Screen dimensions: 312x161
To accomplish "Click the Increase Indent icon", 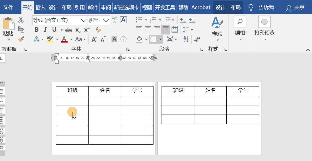I will [x=192, y=19].
